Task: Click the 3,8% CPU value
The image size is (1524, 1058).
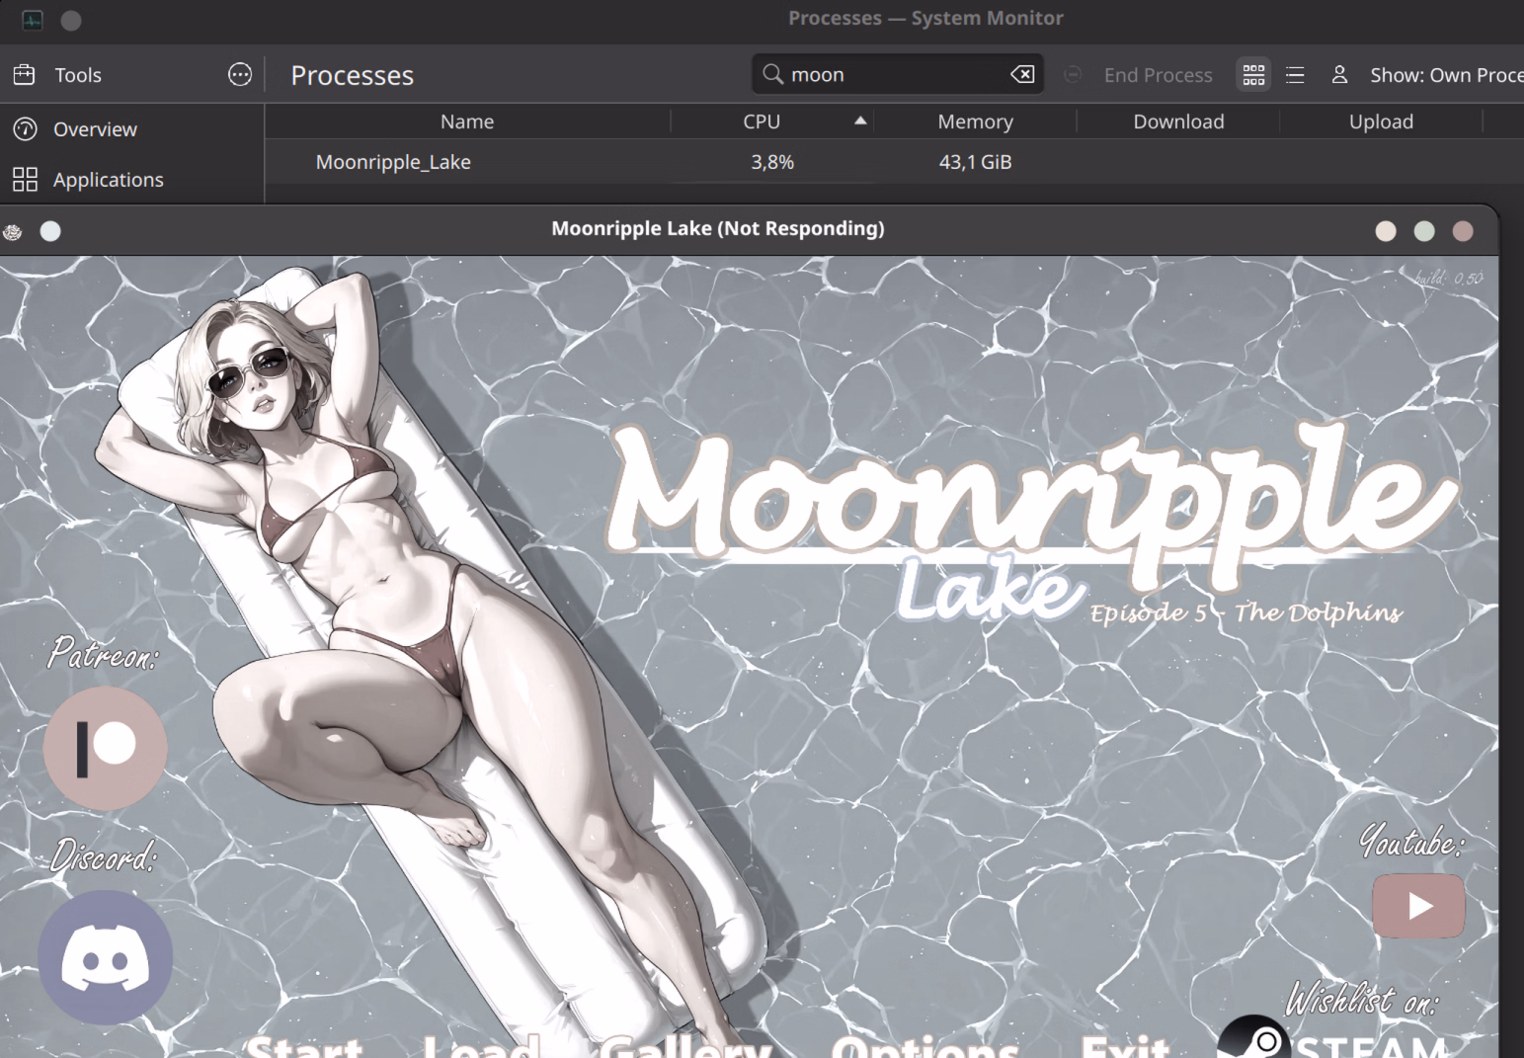Action: (x=772, y=162)
